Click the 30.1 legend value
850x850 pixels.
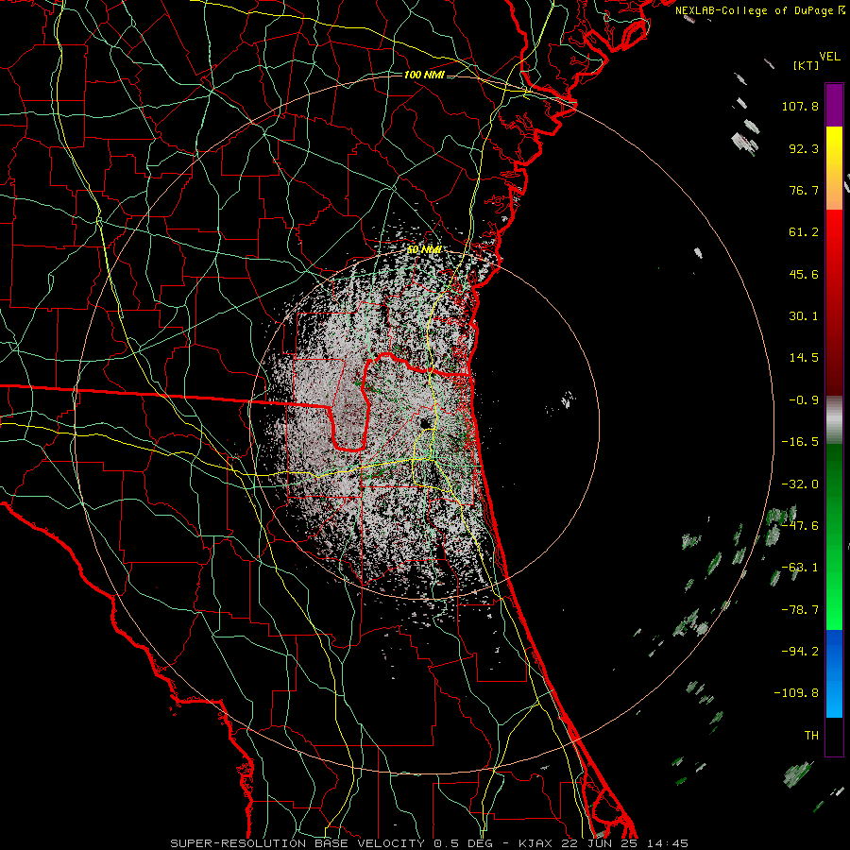coord(804,316)
